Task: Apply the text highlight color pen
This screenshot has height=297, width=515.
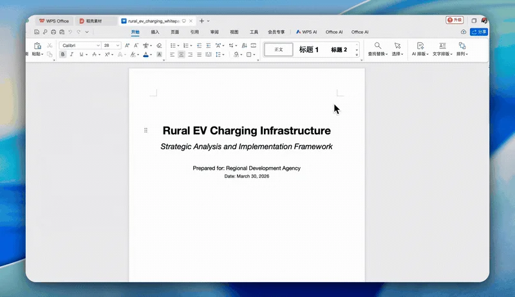Action: pos(133,55)
